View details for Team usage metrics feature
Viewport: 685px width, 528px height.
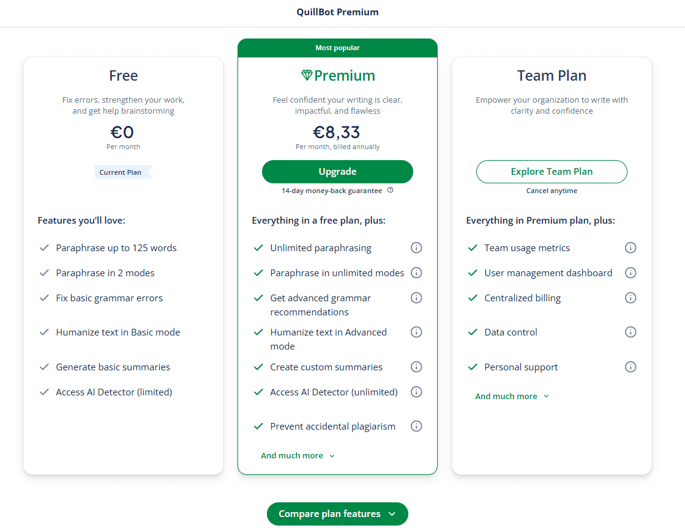tap(631, 248)
